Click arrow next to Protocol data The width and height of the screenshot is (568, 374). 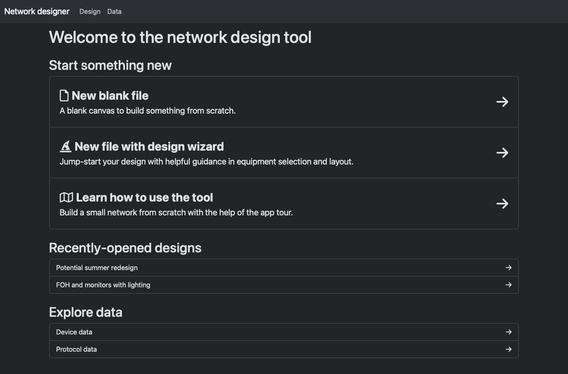508,349
